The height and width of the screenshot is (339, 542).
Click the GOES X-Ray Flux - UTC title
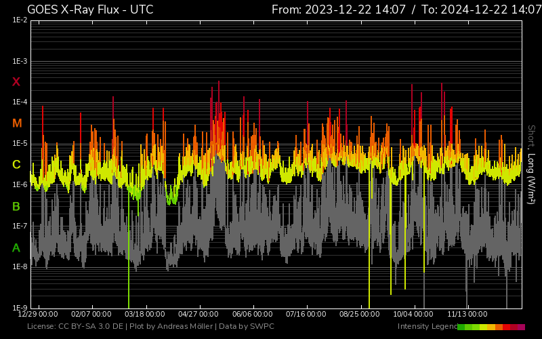point(90,9)
